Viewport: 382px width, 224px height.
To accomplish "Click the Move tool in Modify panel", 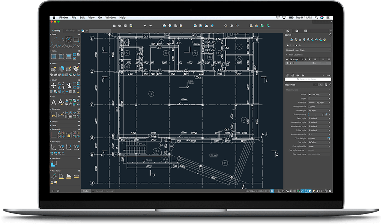I will point(54,86).
